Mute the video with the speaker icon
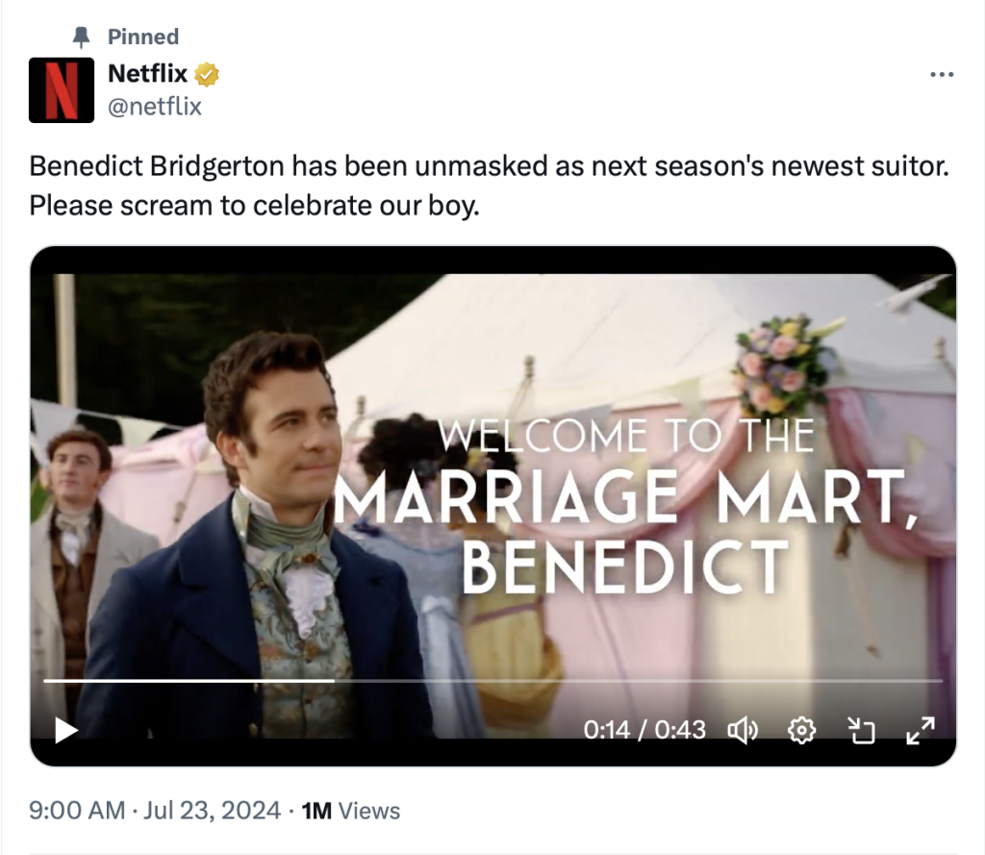Image resolution: width=985 pixels, height=855 pixels. pos(743,730)
